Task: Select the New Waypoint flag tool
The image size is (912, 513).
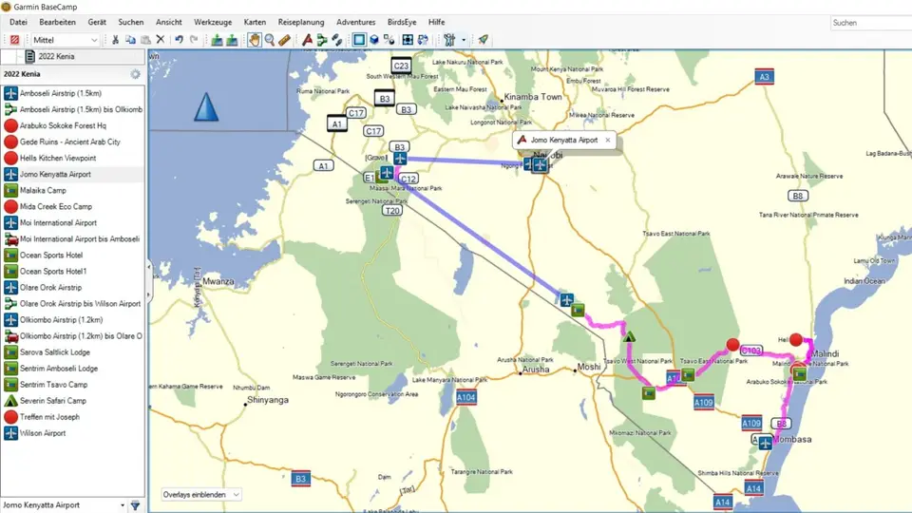Action: (307, 40)
